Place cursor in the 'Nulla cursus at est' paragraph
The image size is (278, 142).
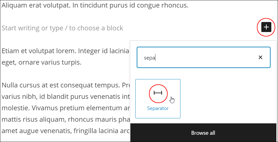pos(66,108)
